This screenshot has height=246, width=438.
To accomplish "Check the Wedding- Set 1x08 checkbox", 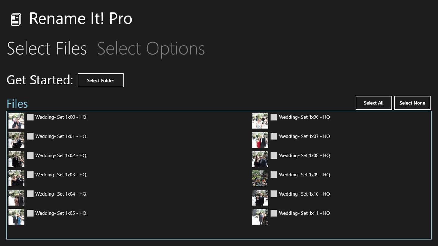I will tap(274, 155).
